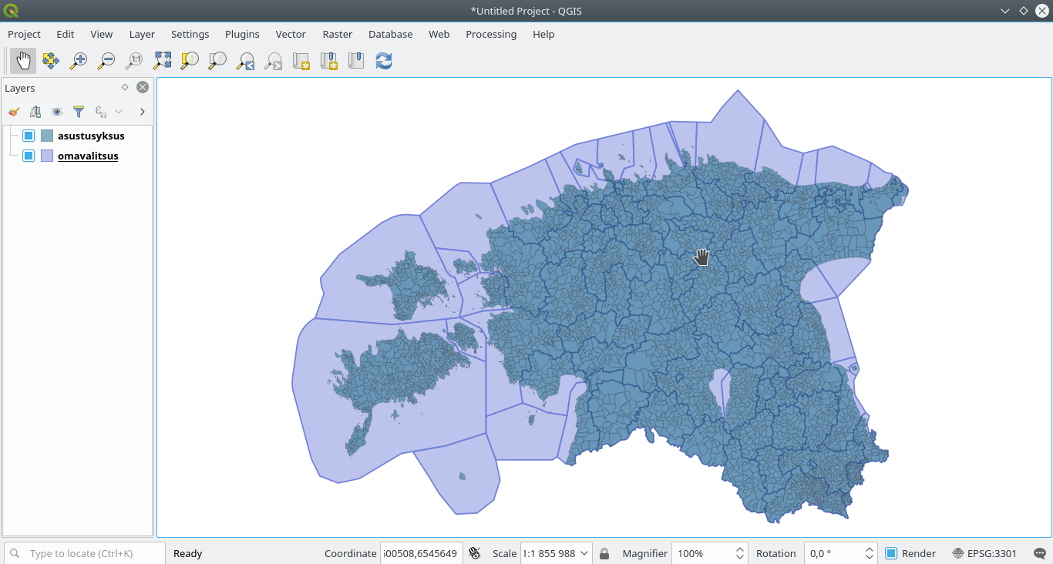Image resolution: width=1053 pixels, height=564 pixels.
Task: Open the Project menu
Action: pyautogui.click(x=24, y=34)
